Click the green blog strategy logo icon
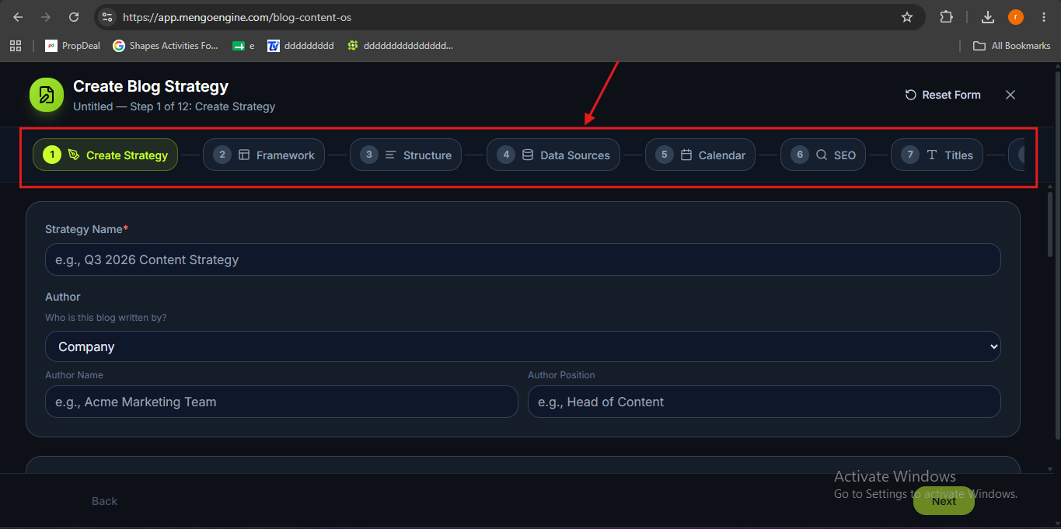The image size is (1061, 529). click(x=47, y=95)
